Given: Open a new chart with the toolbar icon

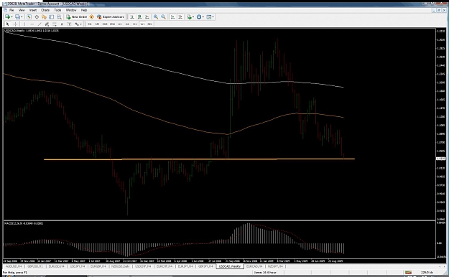Looking at the screenshot, I should point(7,17).
